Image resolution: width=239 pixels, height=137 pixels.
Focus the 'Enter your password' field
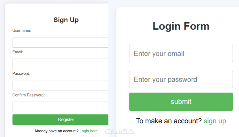coord(181,80)
